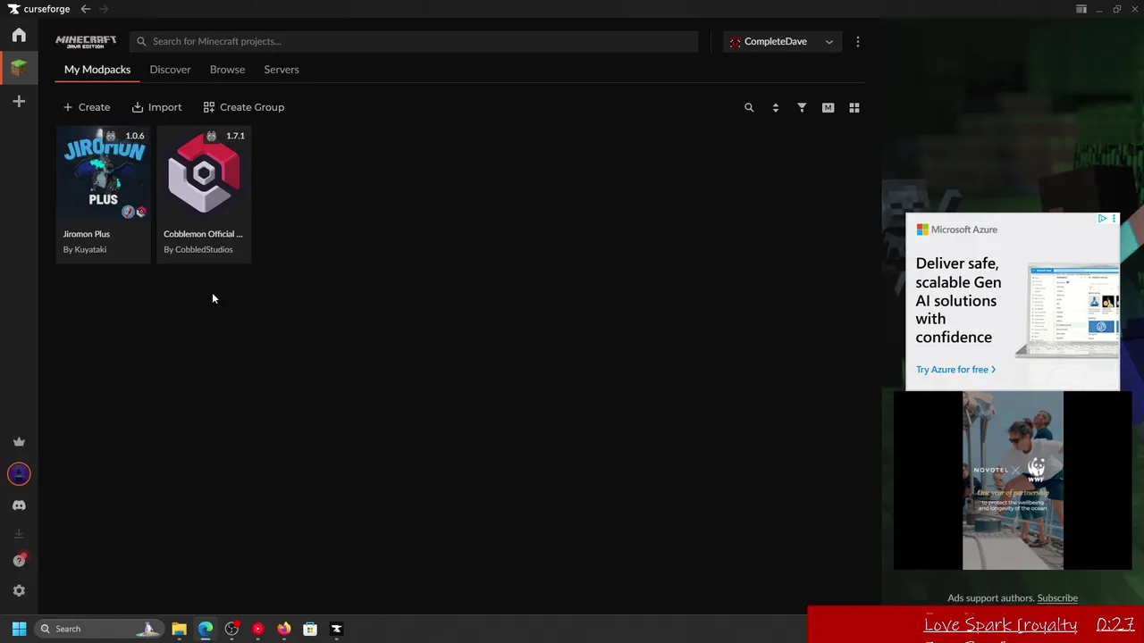Image resolution: width=1144 pixels, height=643 pixels.
Task: Open the Discord icon in the sidebar
Action: (19, 505)
